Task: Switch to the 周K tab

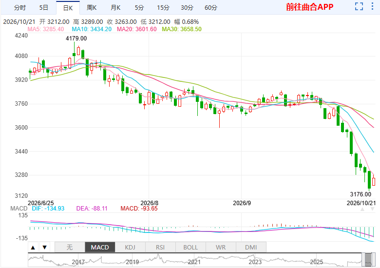Action: pyautogui.click(x=92, y=8)
